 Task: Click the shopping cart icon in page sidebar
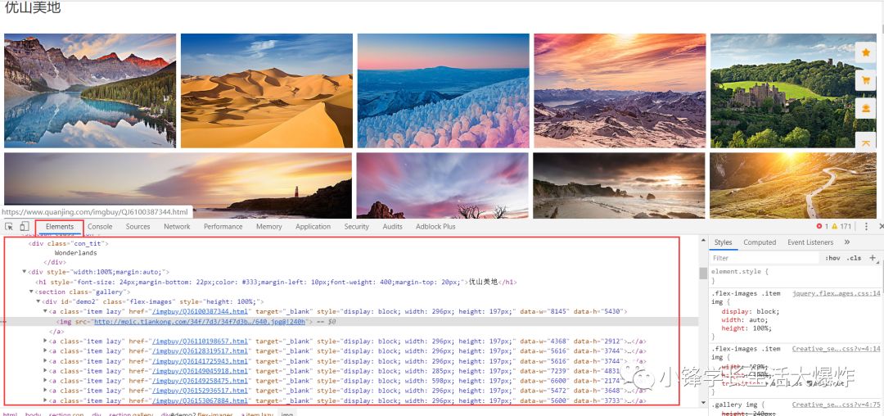click(x=866, y=80)
